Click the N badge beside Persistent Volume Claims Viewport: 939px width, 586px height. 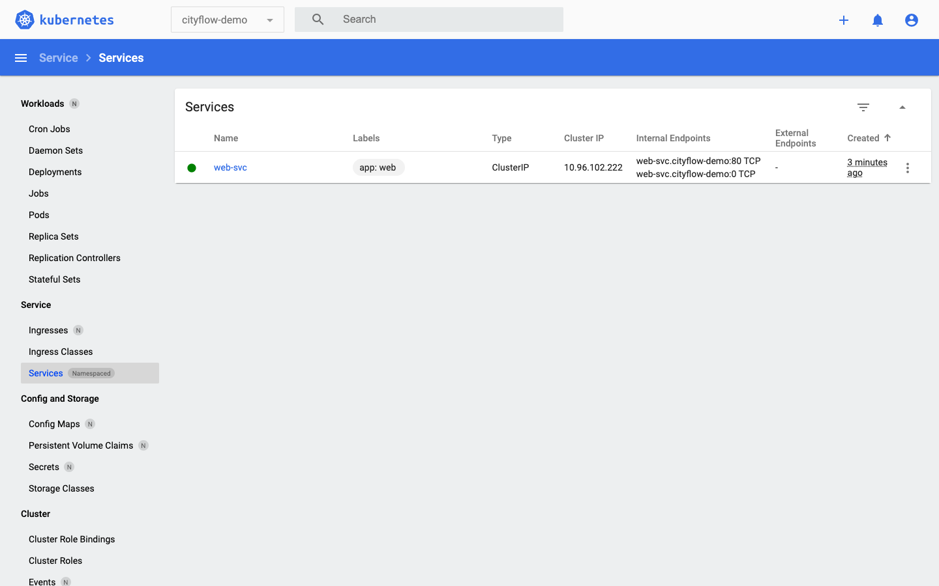143,445
